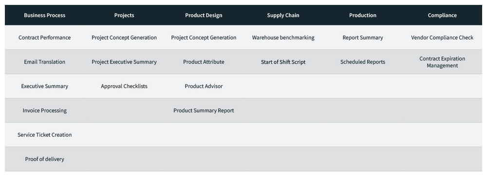
Task: Click the Product Design column header
Action: click(x=204, y=15)
